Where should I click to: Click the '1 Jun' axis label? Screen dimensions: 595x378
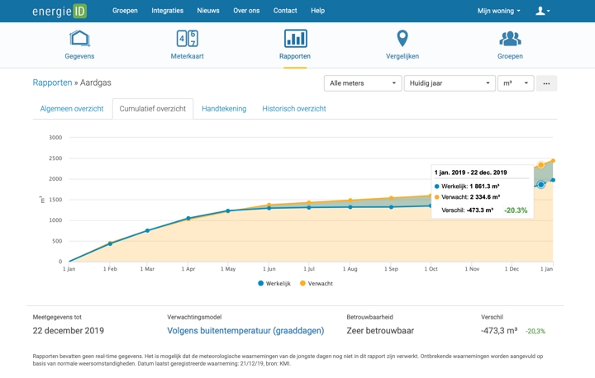[x=269, y=269]
